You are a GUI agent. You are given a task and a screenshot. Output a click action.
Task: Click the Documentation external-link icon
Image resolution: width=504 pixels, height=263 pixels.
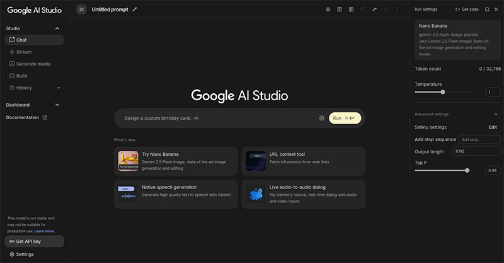45,117
